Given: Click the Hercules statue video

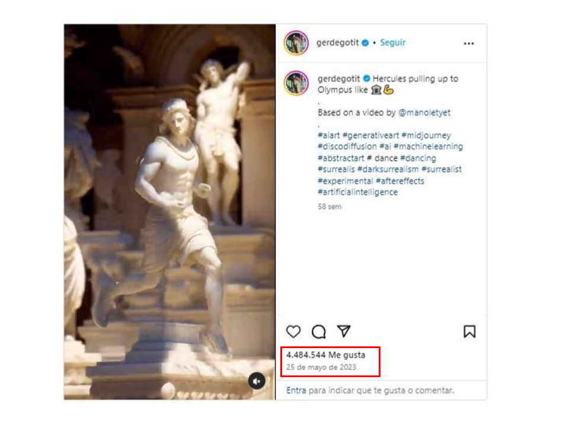Looking at the screenshot, I should point(170,212).
